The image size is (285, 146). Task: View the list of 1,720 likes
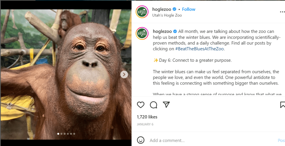[147, 117]
